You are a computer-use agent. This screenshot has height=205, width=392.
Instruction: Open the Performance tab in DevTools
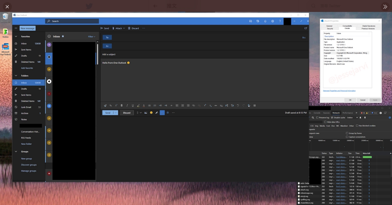coord(348,113)
